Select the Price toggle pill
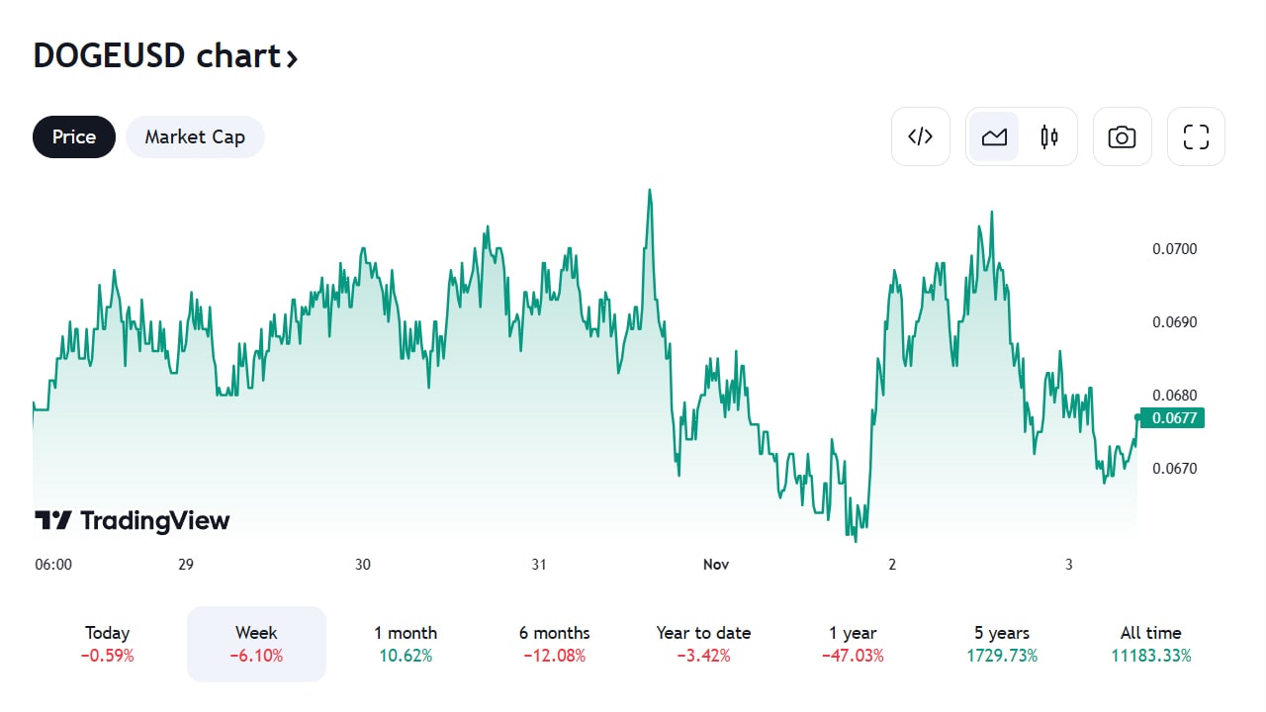Screen dimensions: 1266x712 74,136
